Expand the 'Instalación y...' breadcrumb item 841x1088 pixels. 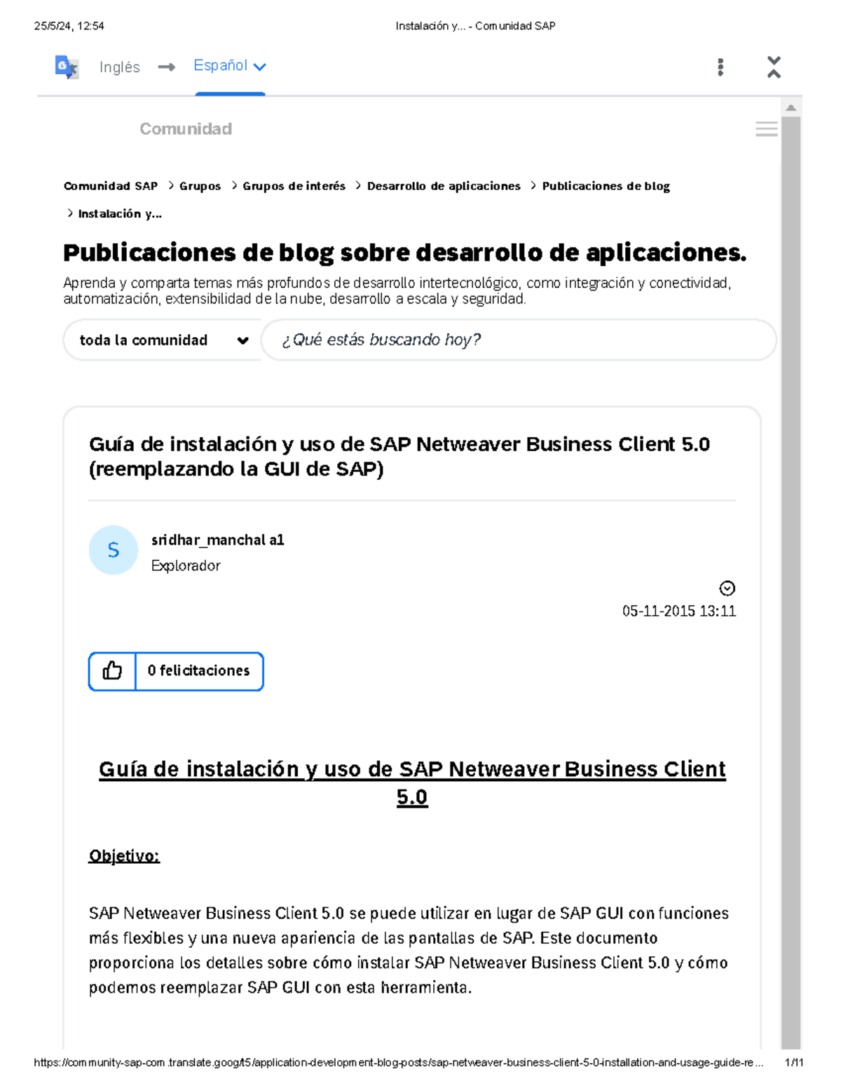tap(120, 214)
